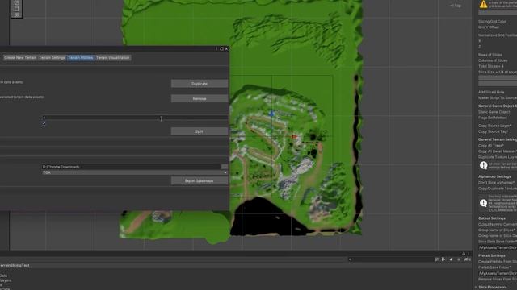517x290 pixels.
Task: Click the Top view label in scene view
Action: (456, 6)
